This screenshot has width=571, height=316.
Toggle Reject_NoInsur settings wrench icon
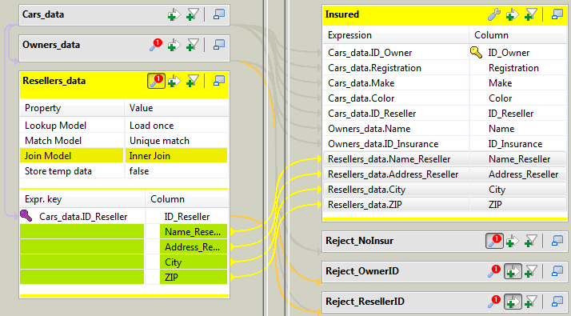tap(494, 241)
